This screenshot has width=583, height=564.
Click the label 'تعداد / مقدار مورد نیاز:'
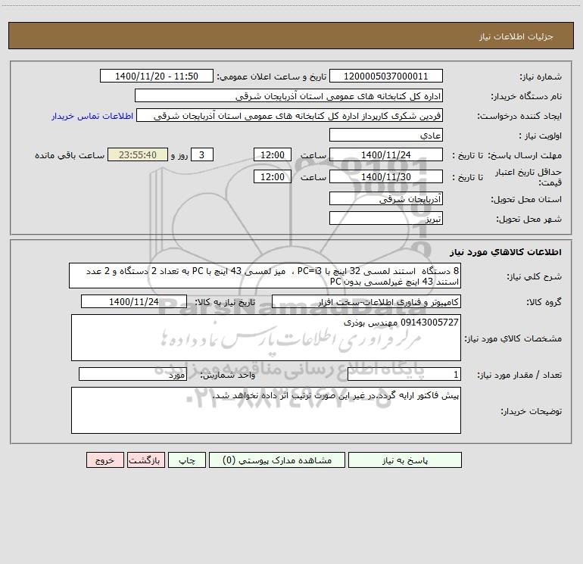519,375
